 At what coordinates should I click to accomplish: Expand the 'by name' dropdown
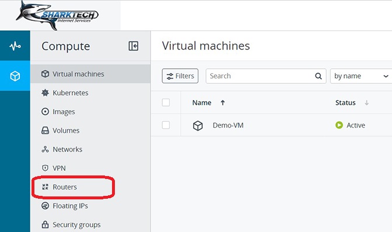tap(361, 76)
